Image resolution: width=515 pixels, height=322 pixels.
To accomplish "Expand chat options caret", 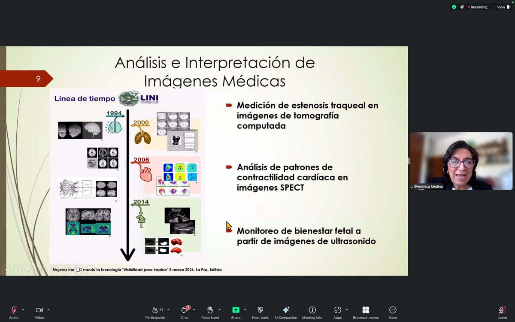I will pos(194,310).
